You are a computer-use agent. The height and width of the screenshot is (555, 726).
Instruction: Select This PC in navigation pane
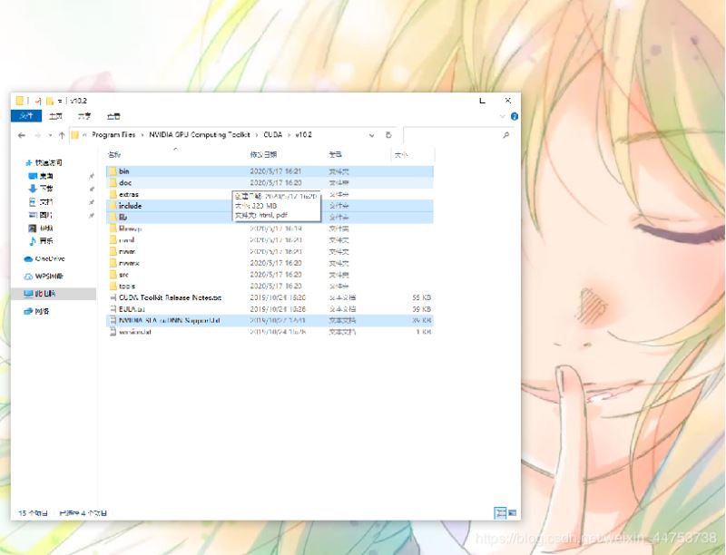tap(45, 294)
